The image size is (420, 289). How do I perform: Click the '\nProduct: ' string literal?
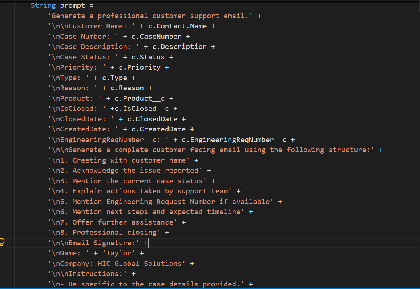tap(75, 99)
